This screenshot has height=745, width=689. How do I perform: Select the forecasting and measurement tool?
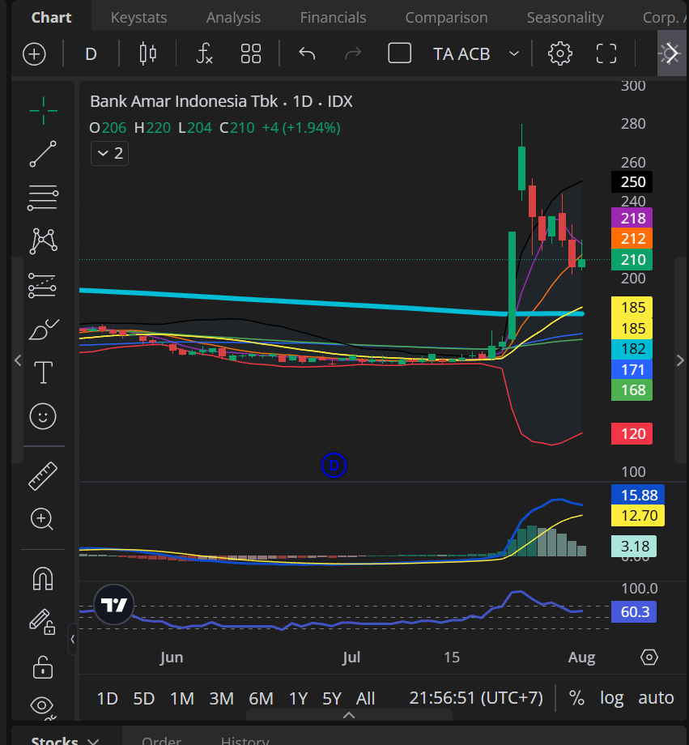pyautogui.click(x=42, y=285)
